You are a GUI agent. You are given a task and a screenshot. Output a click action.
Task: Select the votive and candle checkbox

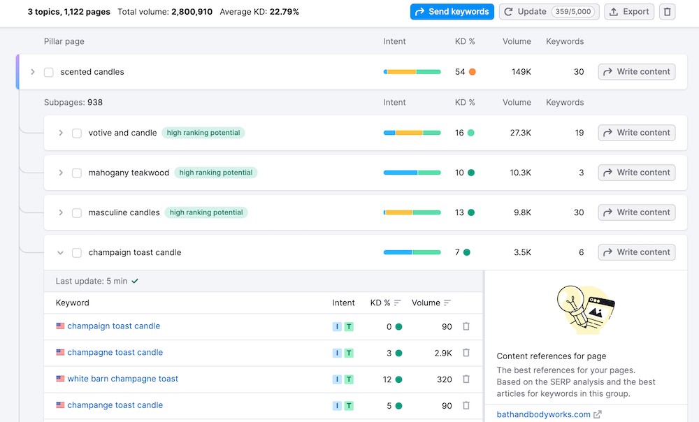(77, 133)
